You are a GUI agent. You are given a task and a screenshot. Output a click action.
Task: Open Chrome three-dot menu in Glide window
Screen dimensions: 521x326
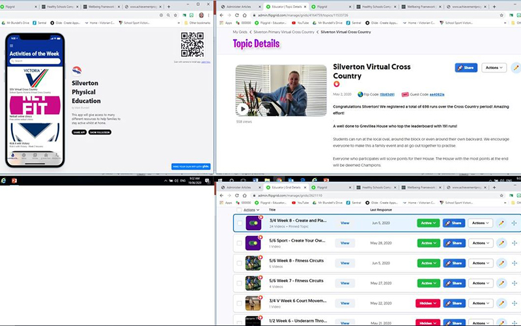pyautogui.click(x=208, y=15)
